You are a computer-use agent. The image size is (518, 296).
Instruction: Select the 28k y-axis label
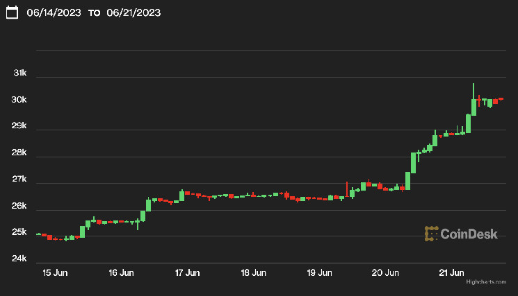pos(21,153)
